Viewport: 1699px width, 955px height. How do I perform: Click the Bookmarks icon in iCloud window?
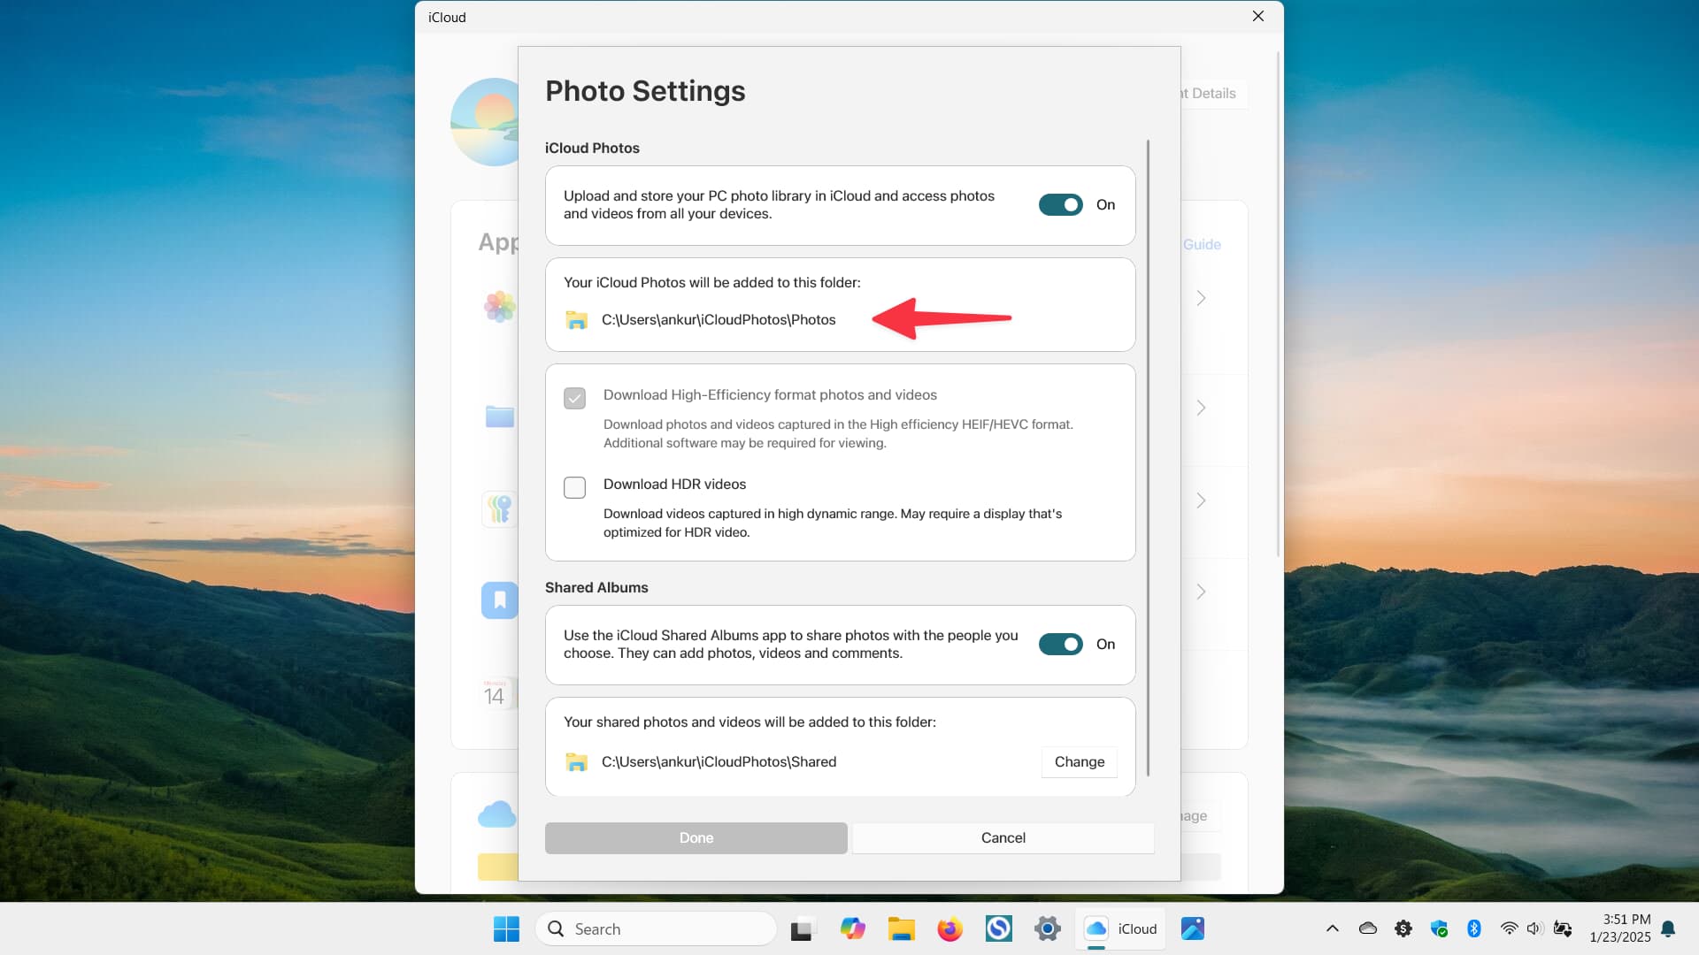click(x=499, y=600)
